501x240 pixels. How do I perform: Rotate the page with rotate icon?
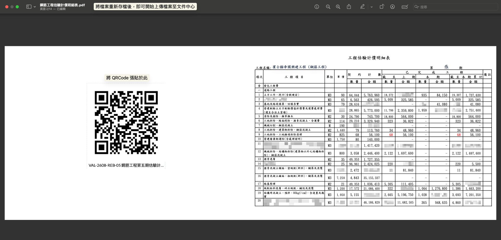382,7
